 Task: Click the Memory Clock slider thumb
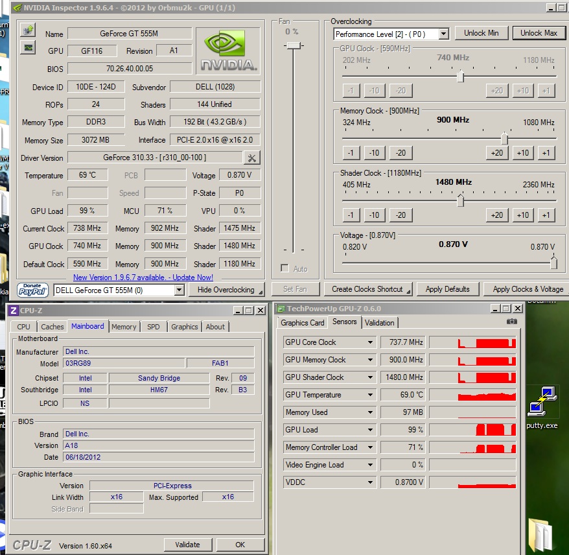click(x=504, y=138)
